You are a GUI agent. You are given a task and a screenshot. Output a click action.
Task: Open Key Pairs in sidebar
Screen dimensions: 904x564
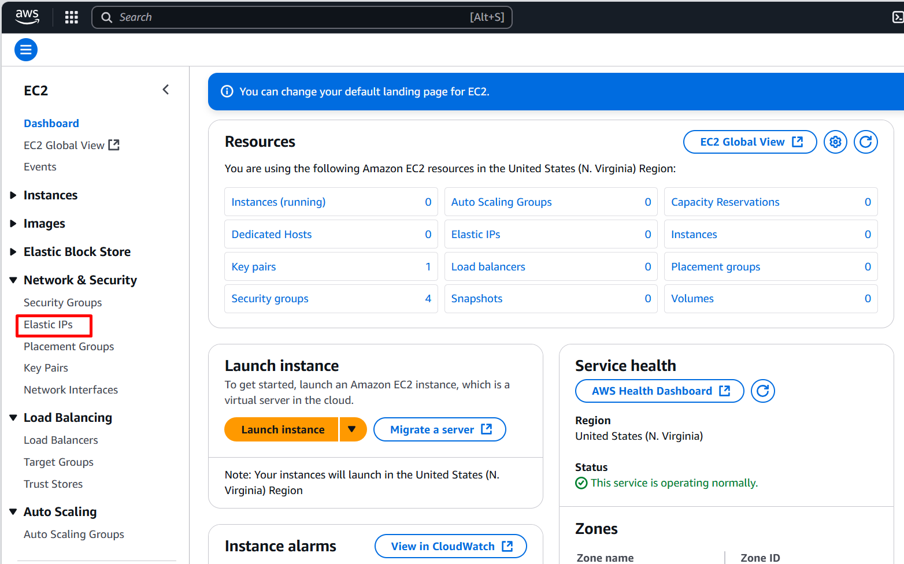(x=46, y=368)
